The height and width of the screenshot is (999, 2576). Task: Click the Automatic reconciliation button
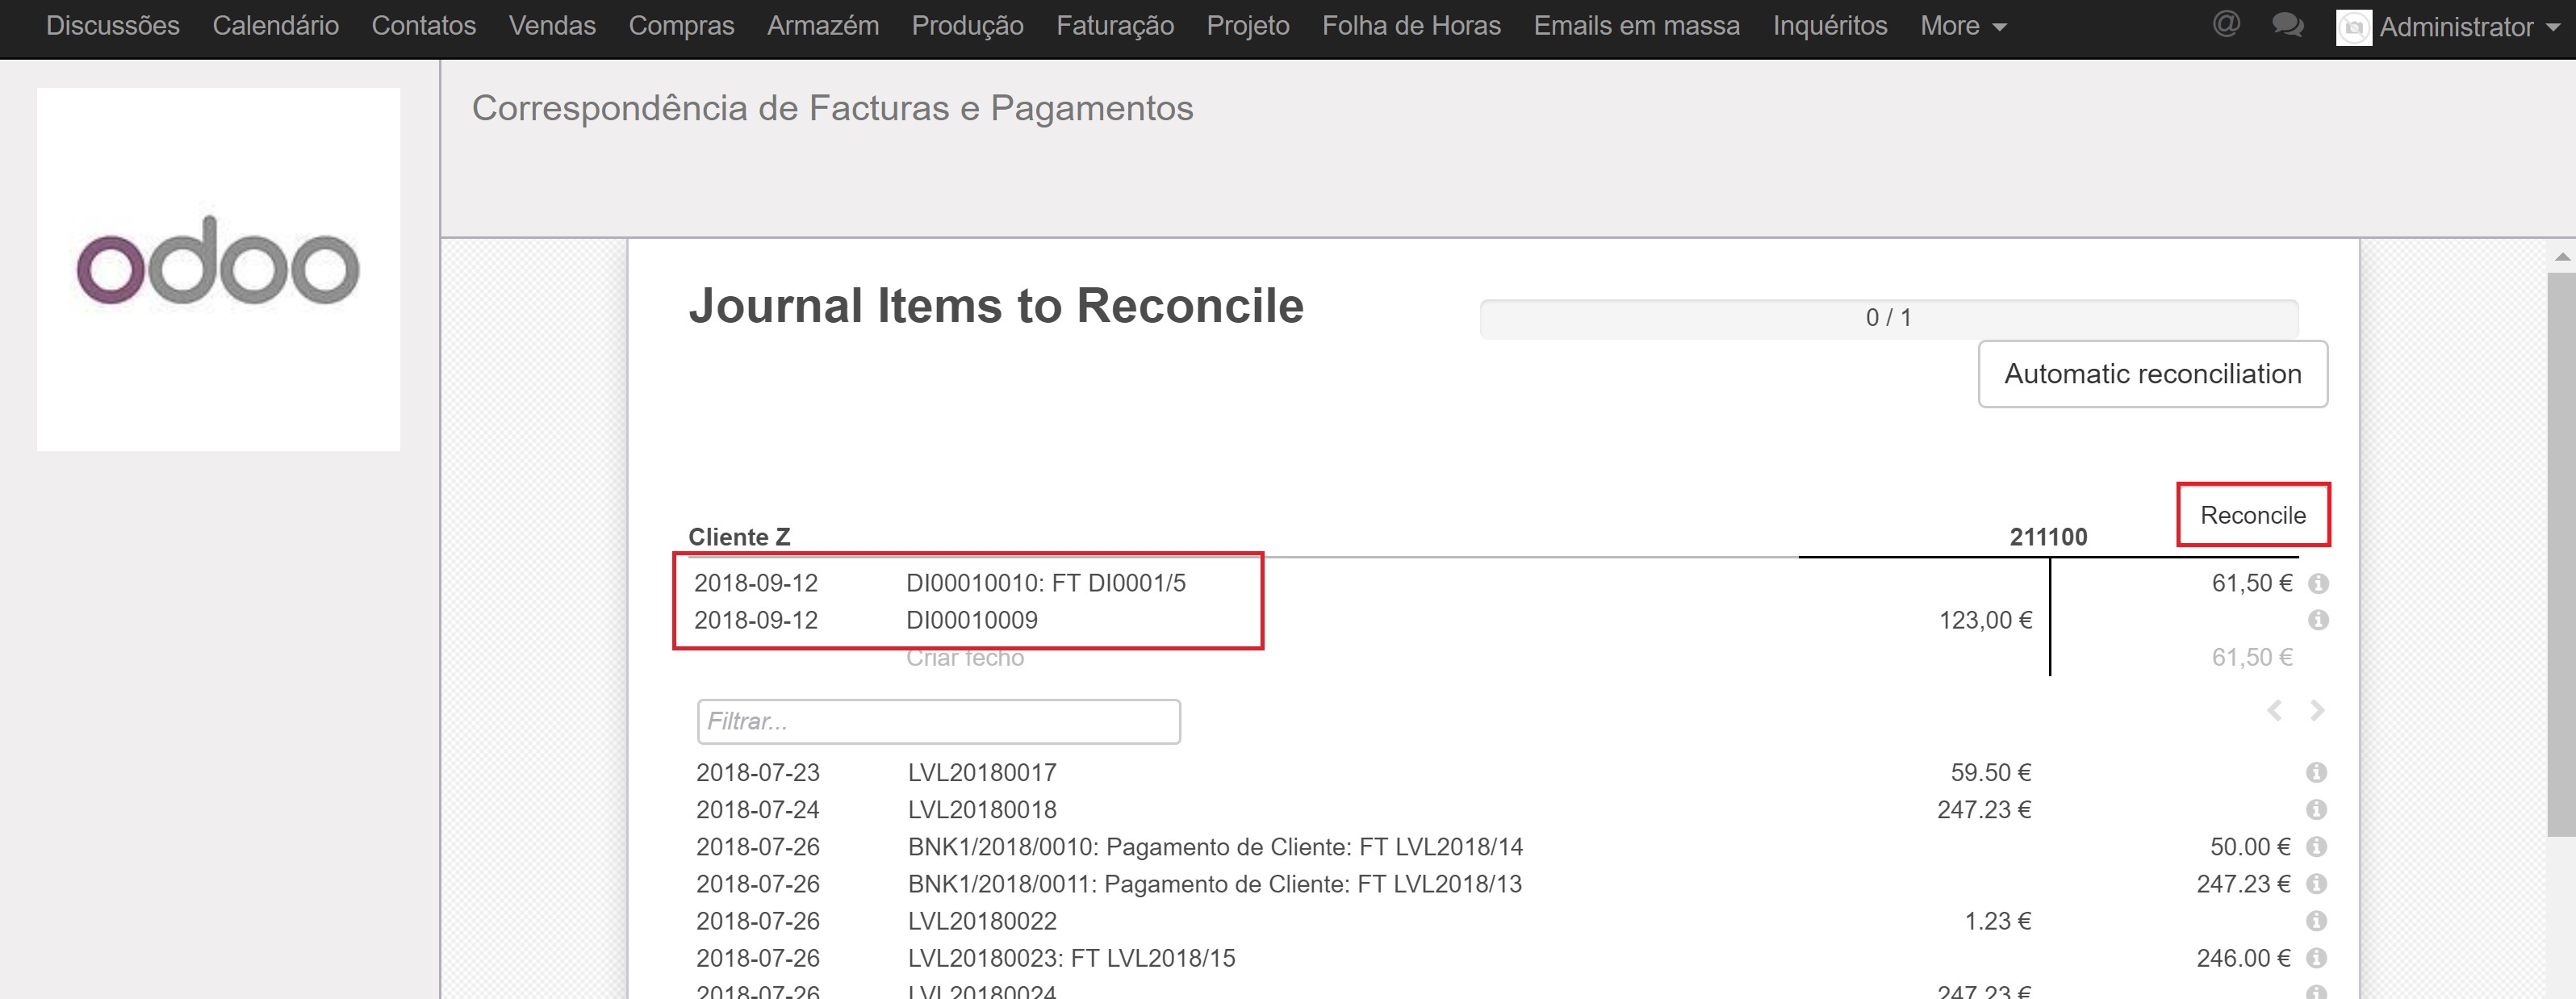2152,374
